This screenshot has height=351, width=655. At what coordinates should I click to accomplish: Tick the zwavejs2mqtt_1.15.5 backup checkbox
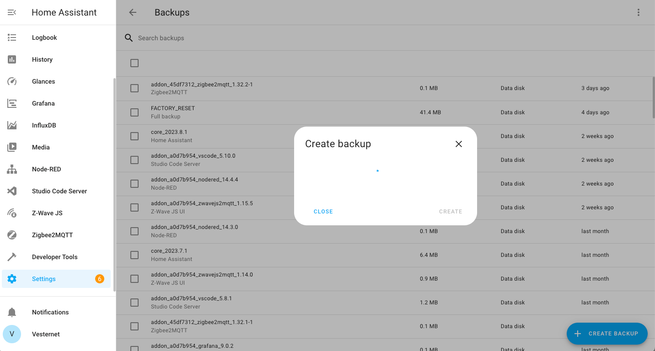pyautogui.click(x=134, y=207)
